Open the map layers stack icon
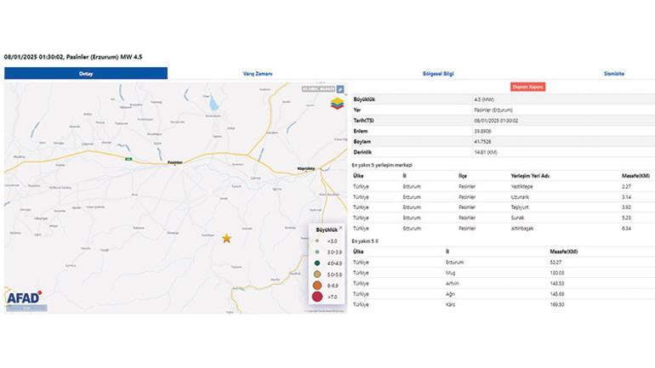Viewport: 655px width, 368px height. click(337, 103)
